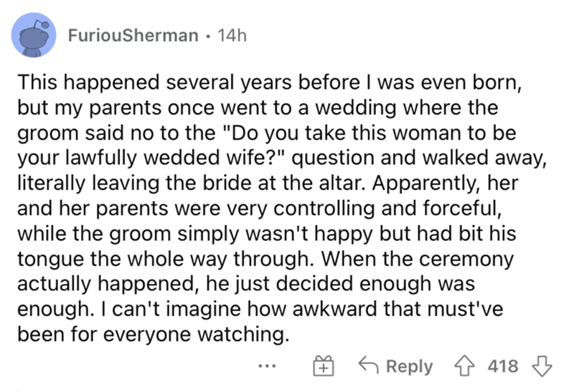Click the 14h comment timestamp
This screenshot has height=392, width=574.
232,35
